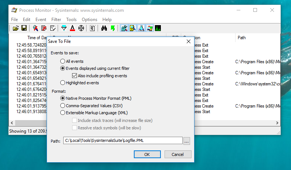Click the browse (...) button next to Path
This screenshot has width=291, height=170.
click(x=187, y=141)
